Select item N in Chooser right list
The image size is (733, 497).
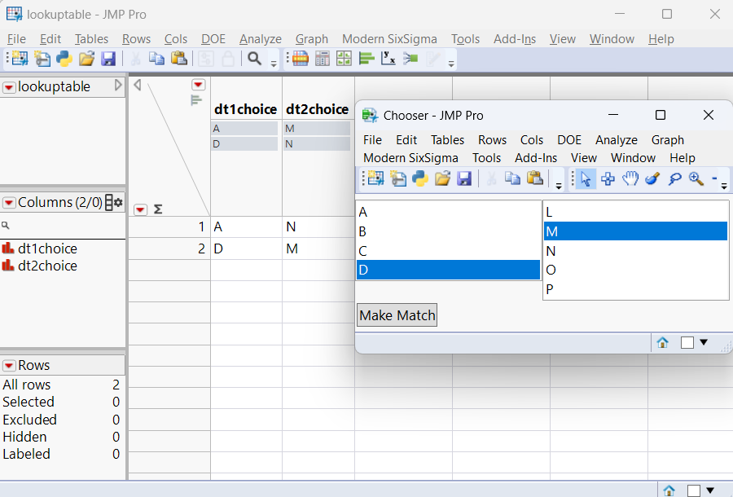point(636,251)
